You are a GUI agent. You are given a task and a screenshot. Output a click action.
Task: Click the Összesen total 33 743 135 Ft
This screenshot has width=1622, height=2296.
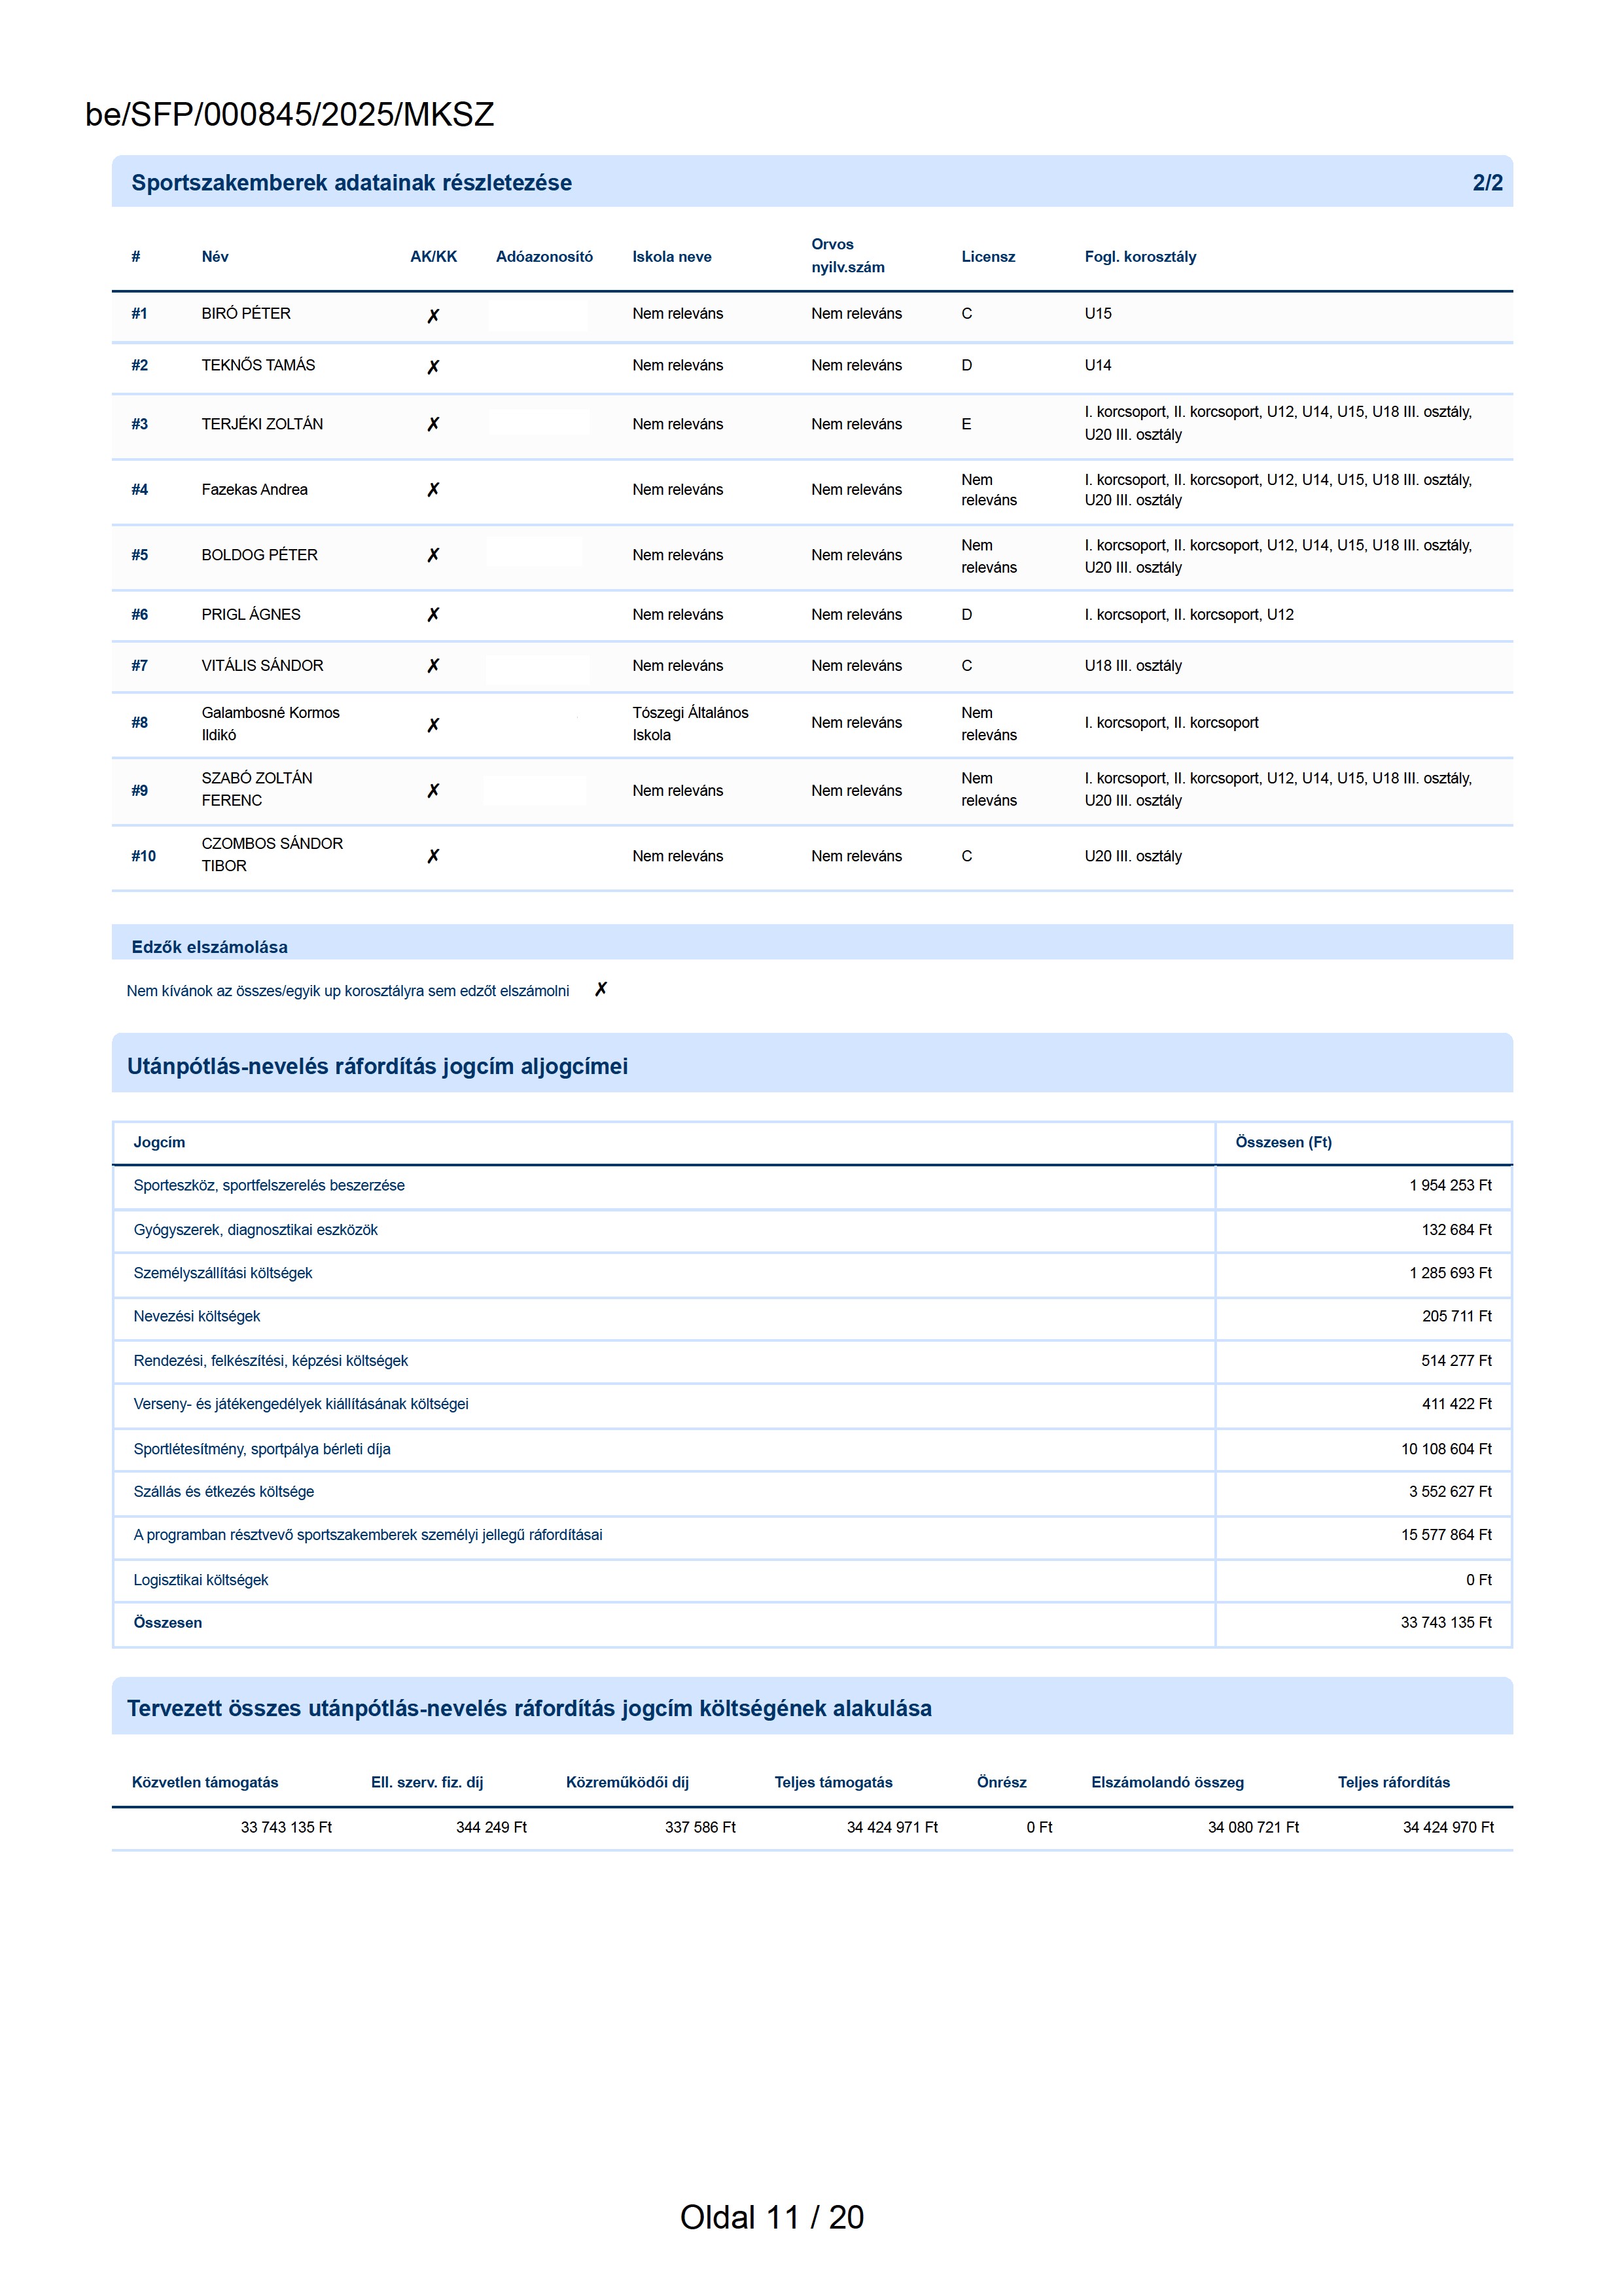pyautogui.click(x=1445, y=1622)
